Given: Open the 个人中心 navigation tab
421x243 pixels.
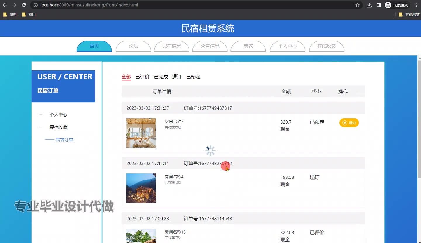Looking at the screenshot, I should click(x=287, y=46).
